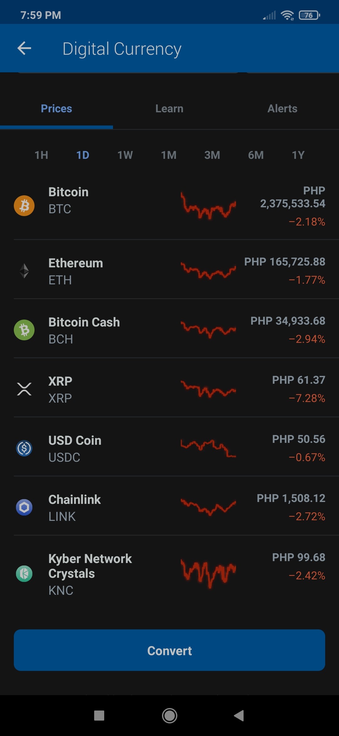
Task: Select the 1H time range
Action: (41, 155)
